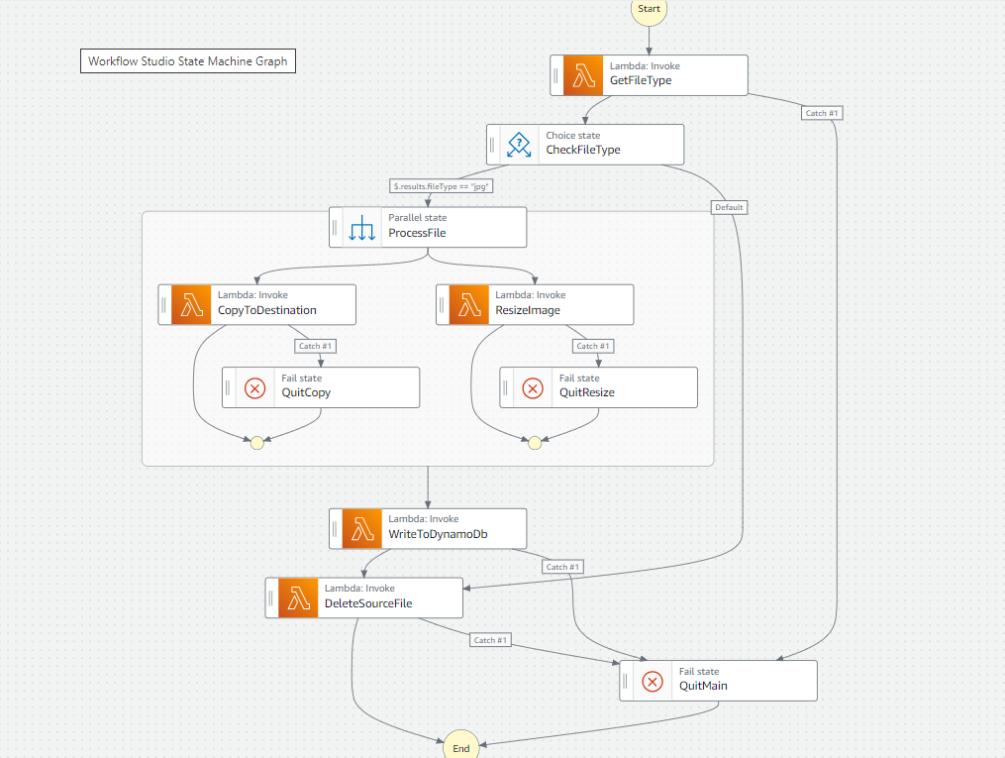
Task: Select the Fail state icon on QuitMain
Action: point(652,681)
